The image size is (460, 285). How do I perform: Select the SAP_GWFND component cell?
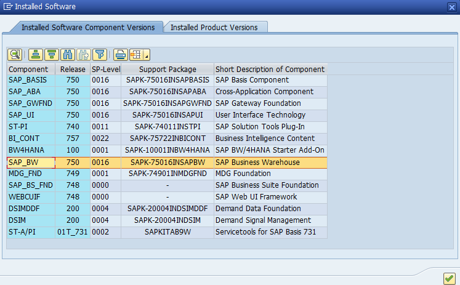31,103
